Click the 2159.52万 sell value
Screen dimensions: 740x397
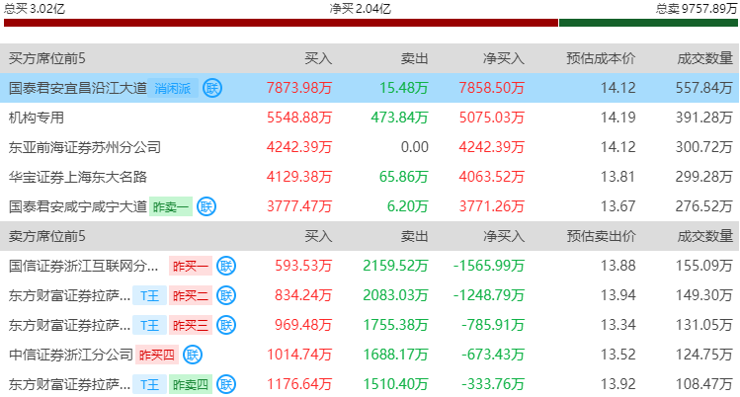[395, 266]
